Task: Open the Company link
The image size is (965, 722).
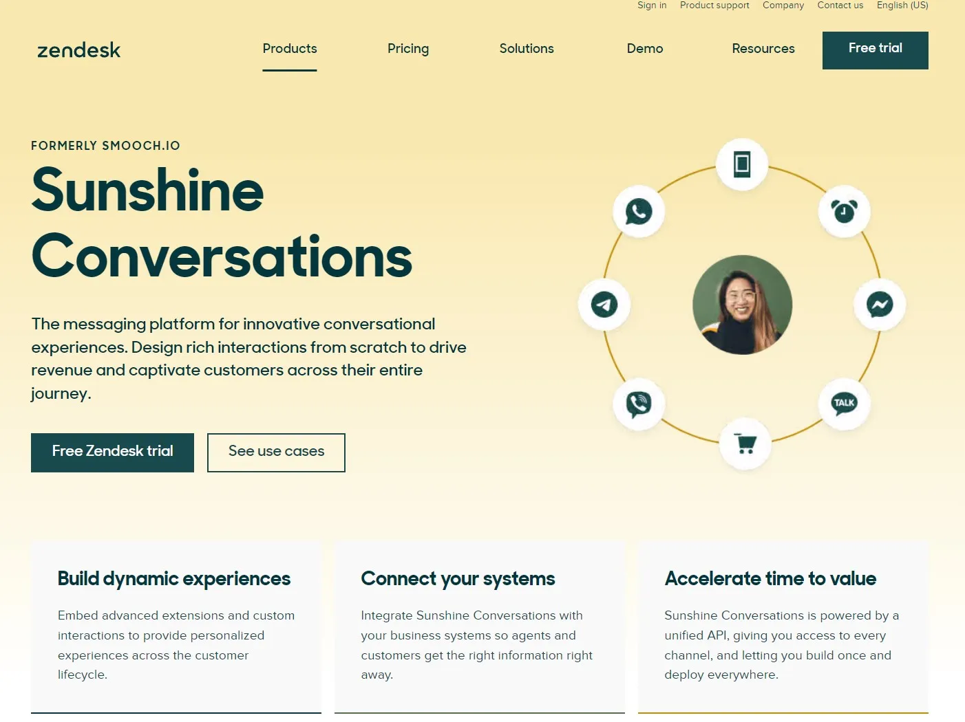Action: tap(783, 6)
